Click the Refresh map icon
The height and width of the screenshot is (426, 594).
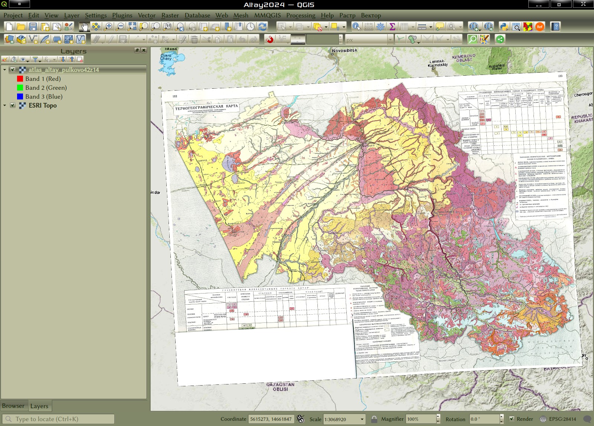point(262,27)
